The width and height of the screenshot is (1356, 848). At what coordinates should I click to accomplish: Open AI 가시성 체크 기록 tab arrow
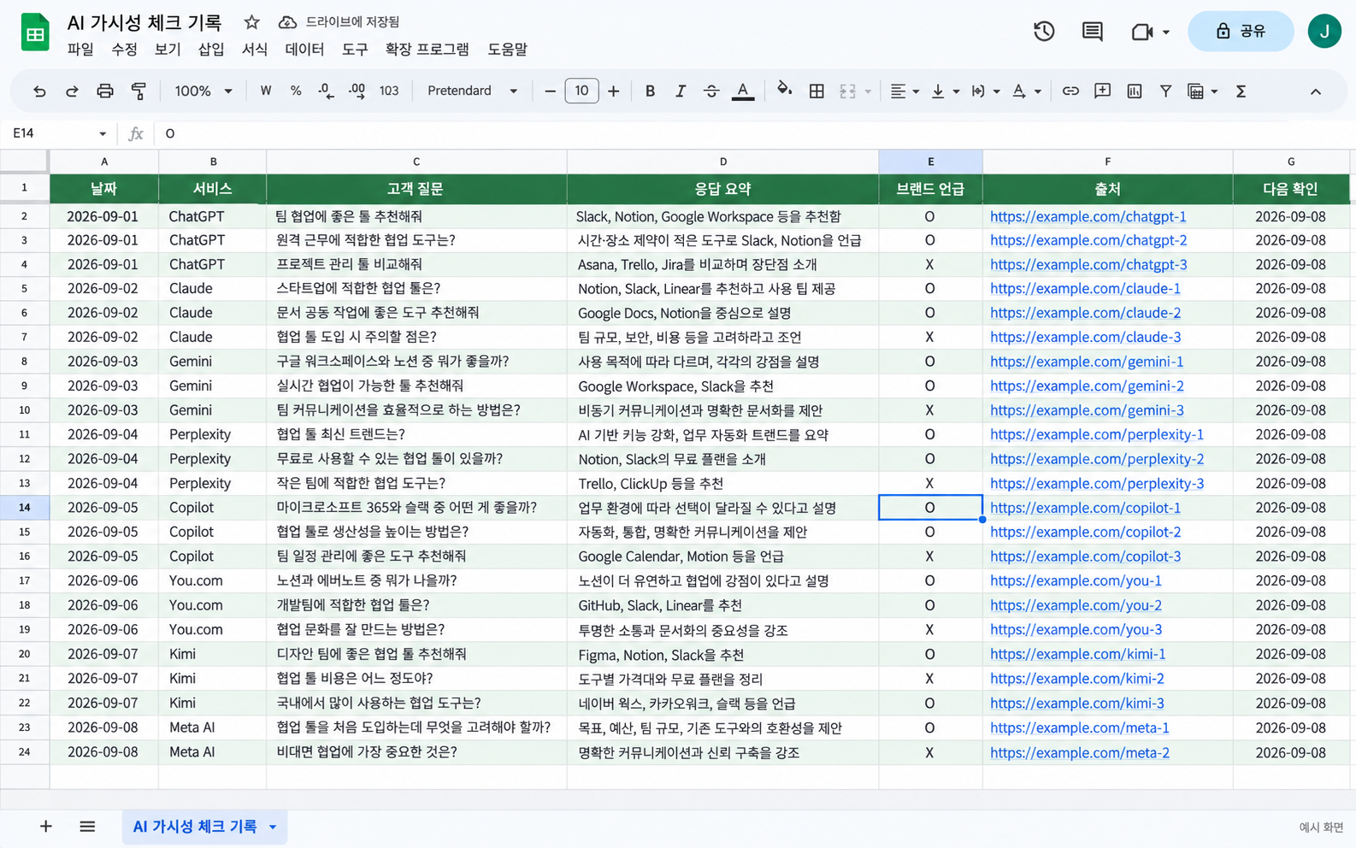[273, 827]
